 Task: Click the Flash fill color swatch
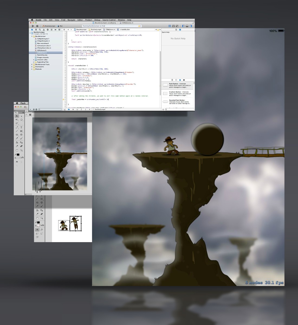pyautogui.click(x=18, y=158)
